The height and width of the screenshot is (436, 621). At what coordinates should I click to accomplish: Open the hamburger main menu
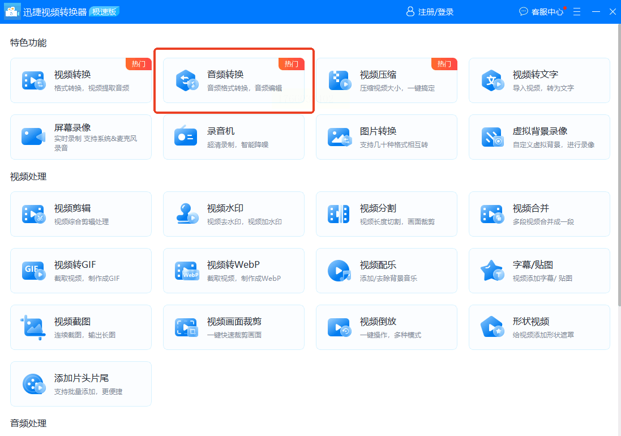tap(577, 12)
